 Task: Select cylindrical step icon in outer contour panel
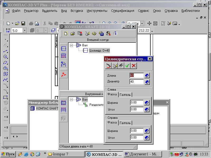(64, 48)
